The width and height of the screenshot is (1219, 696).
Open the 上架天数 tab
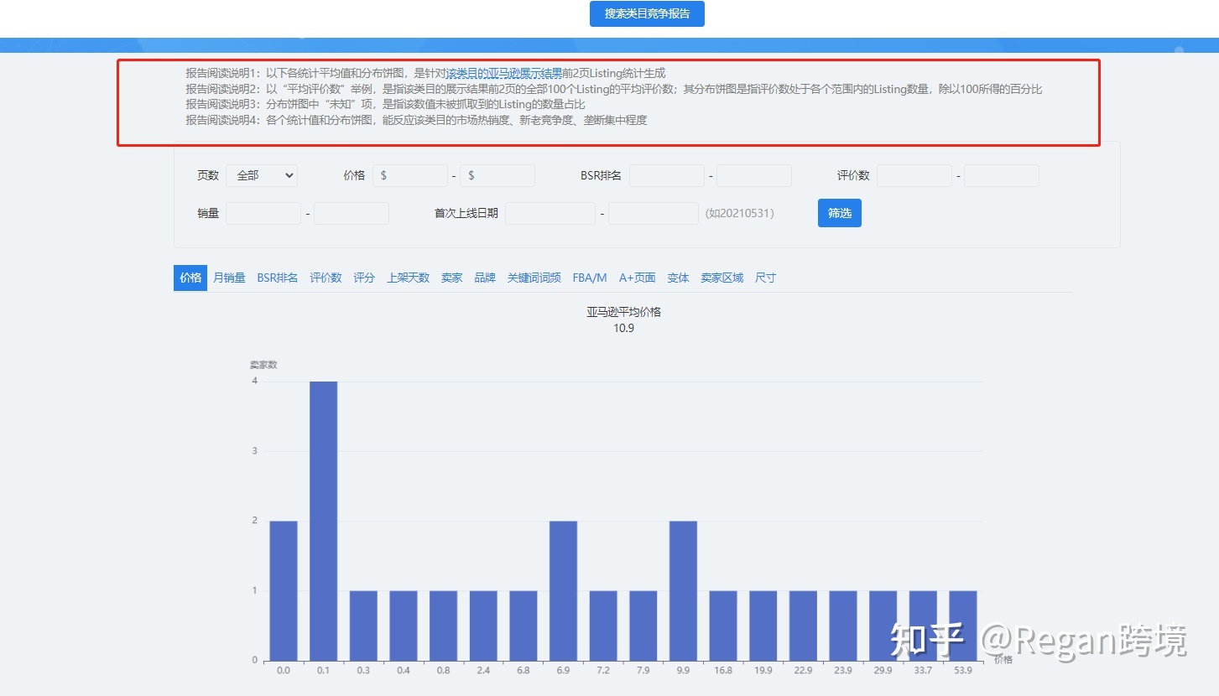[408, 278]
